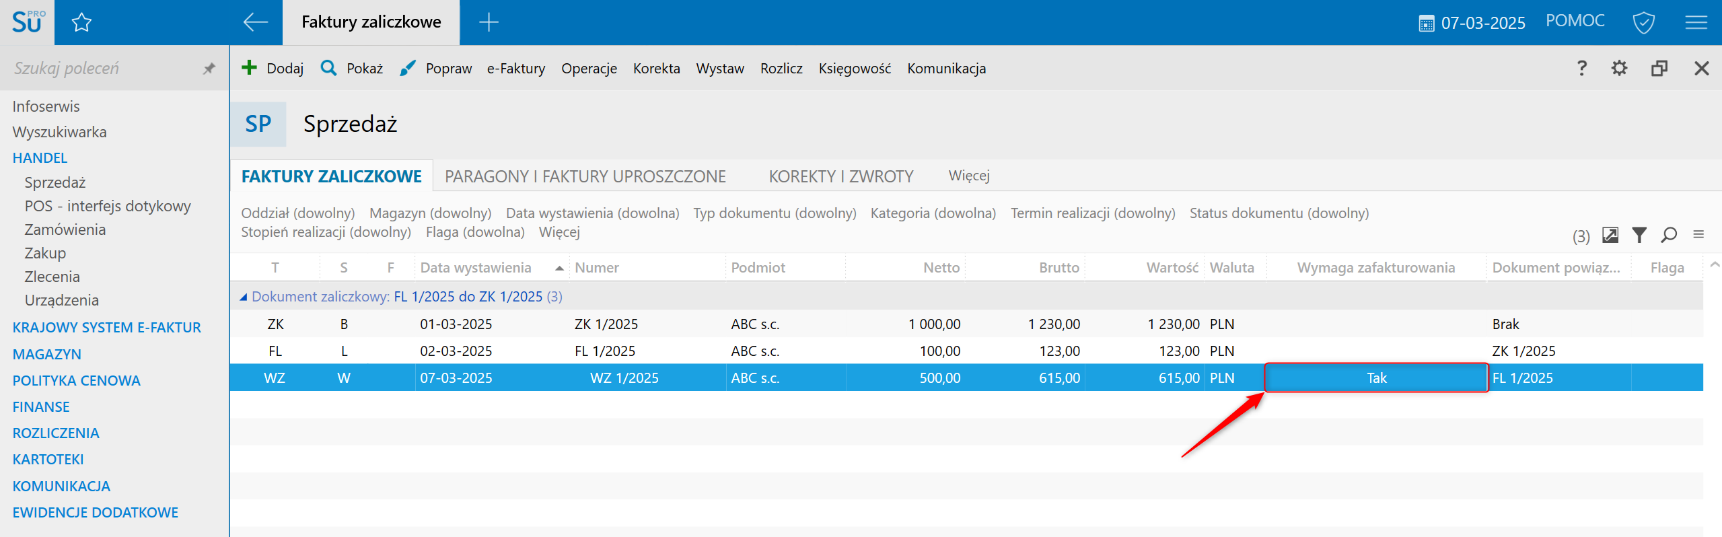Open Więcej tabs menu
The height and width of the screenshot is (537, 1722).
click(969, 176)
